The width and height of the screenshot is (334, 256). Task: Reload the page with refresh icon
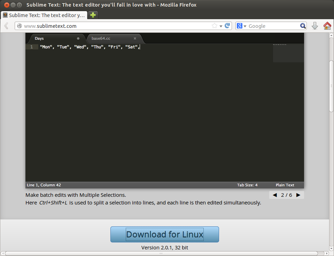pos(227,26)
